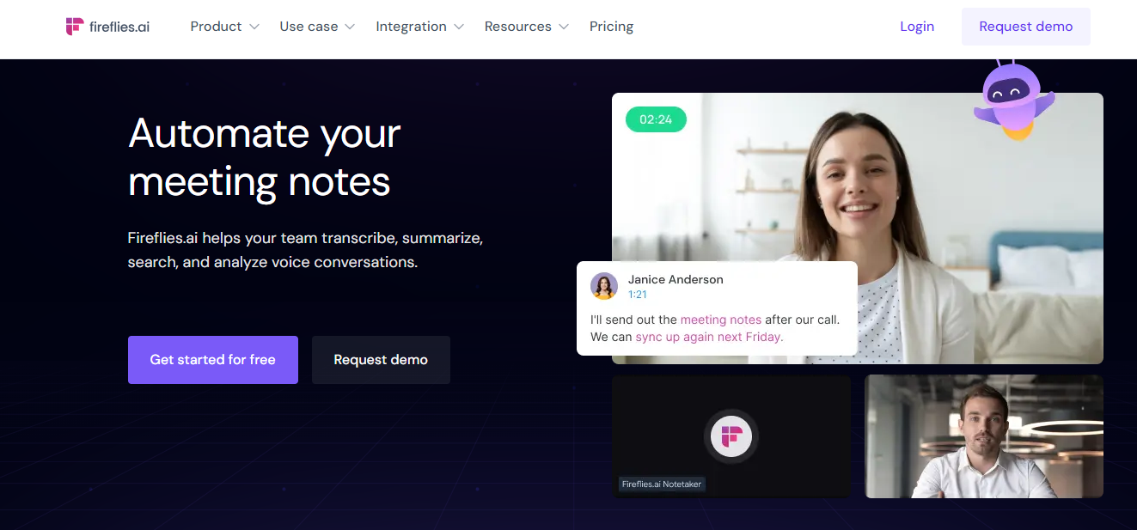The height and width of the screenshot is (530, 1137).
Task: Click the Janice Anderson name
Action: pyautogui.click(x=675, y=279)
